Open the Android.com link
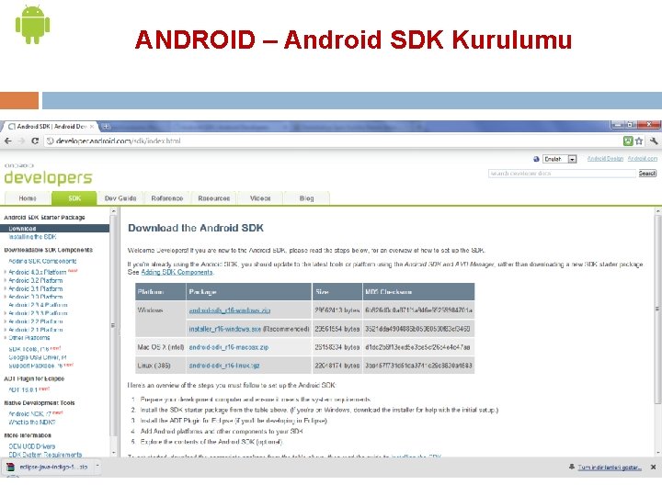Screen dimensions: 662x496 pyautogui.click(x=642, y=159)
